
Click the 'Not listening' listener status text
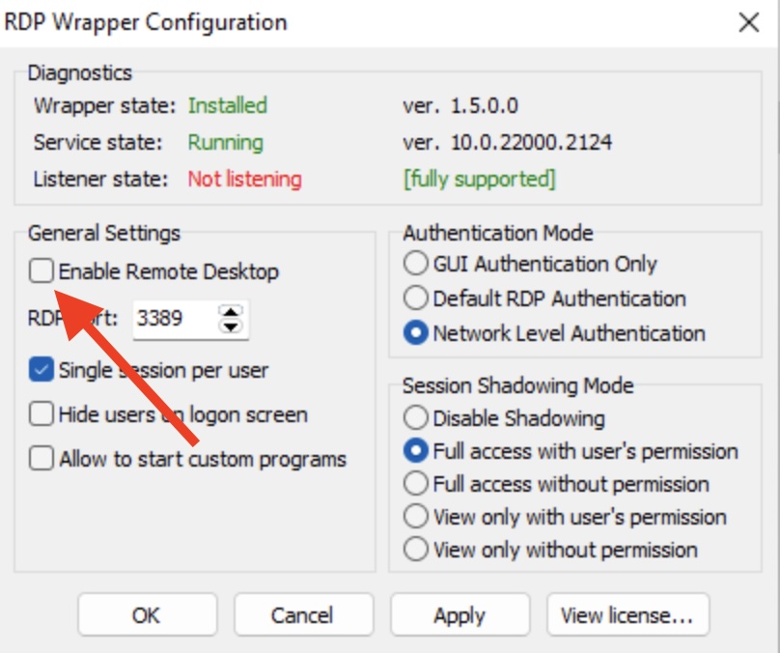[245, 179]
